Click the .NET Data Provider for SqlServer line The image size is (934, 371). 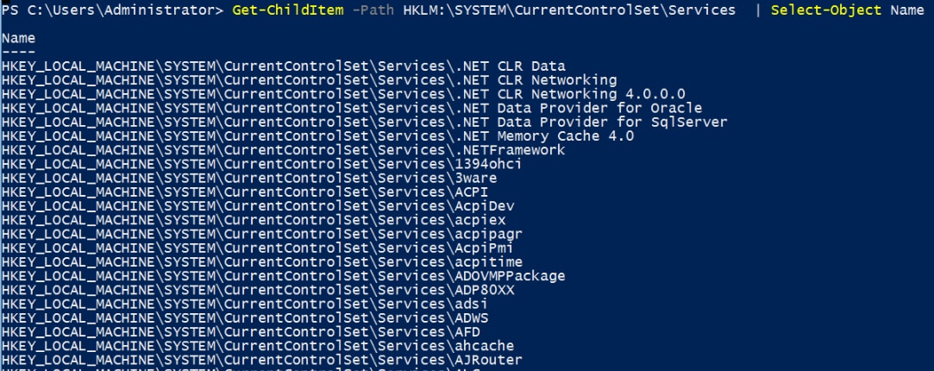point(365,122)
